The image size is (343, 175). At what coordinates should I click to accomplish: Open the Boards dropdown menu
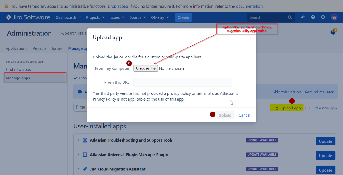(138, 17)
